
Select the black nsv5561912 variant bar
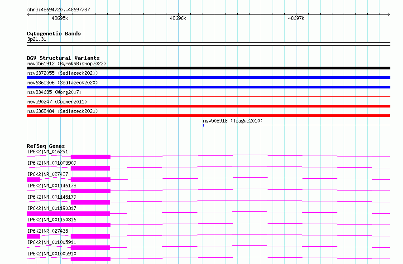[x=208, y=68]
